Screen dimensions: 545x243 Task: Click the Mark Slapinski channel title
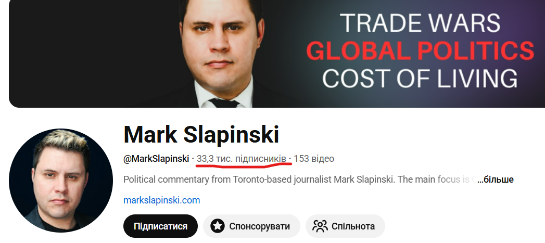pos(201,135)
